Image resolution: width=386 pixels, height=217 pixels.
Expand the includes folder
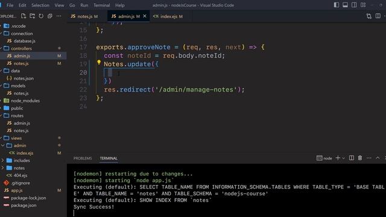tap(22, 160)
